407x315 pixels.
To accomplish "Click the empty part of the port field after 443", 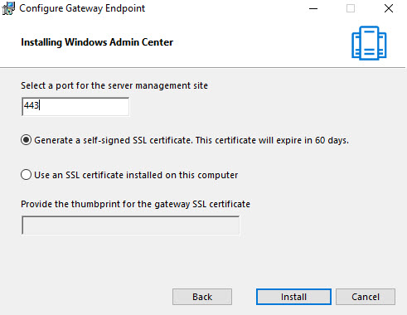I will pos(85,107).
